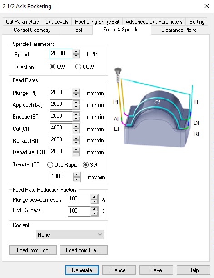Increase Plunge between levels percentage up arrow

point(95,197)
